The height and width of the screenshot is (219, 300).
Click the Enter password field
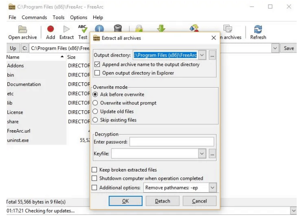172,142
